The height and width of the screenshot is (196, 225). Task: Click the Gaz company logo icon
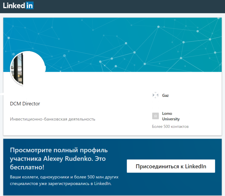click(x=155, y=95)
